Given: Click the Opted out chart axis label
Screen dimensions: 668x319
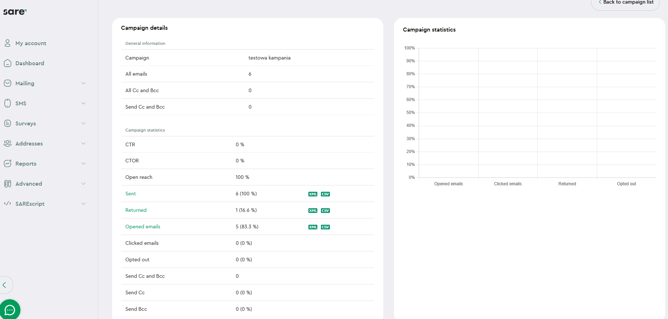Looking at the screenshot, I should pos(626,184).
